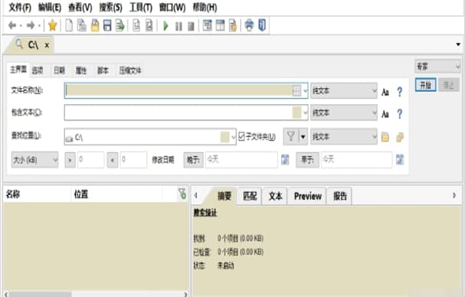Click the blue help question mark beside file name

click(x=399, y=92)
